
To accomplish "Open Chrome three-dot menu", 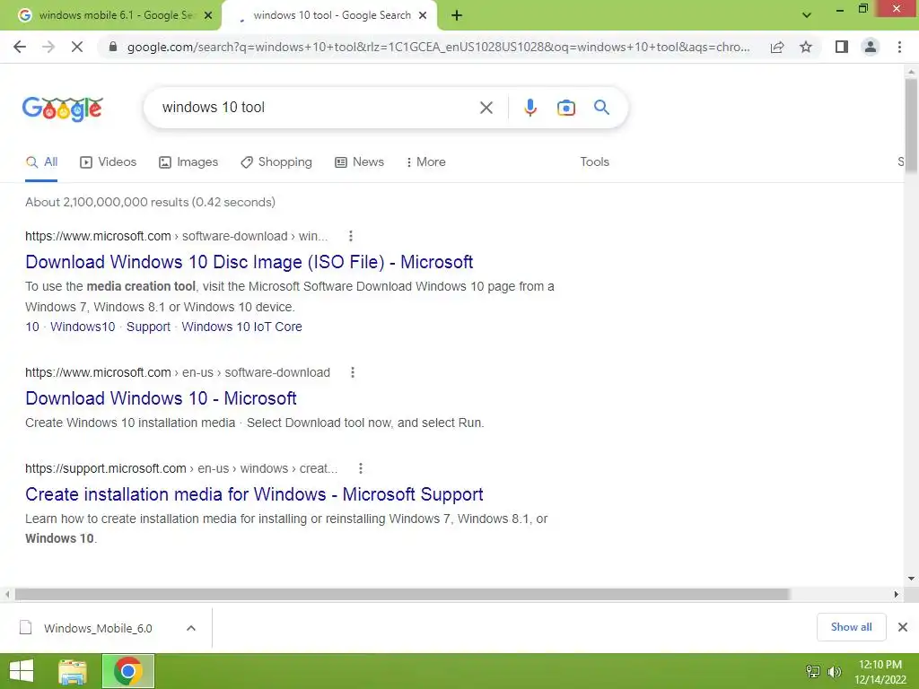I will [899, 47].
